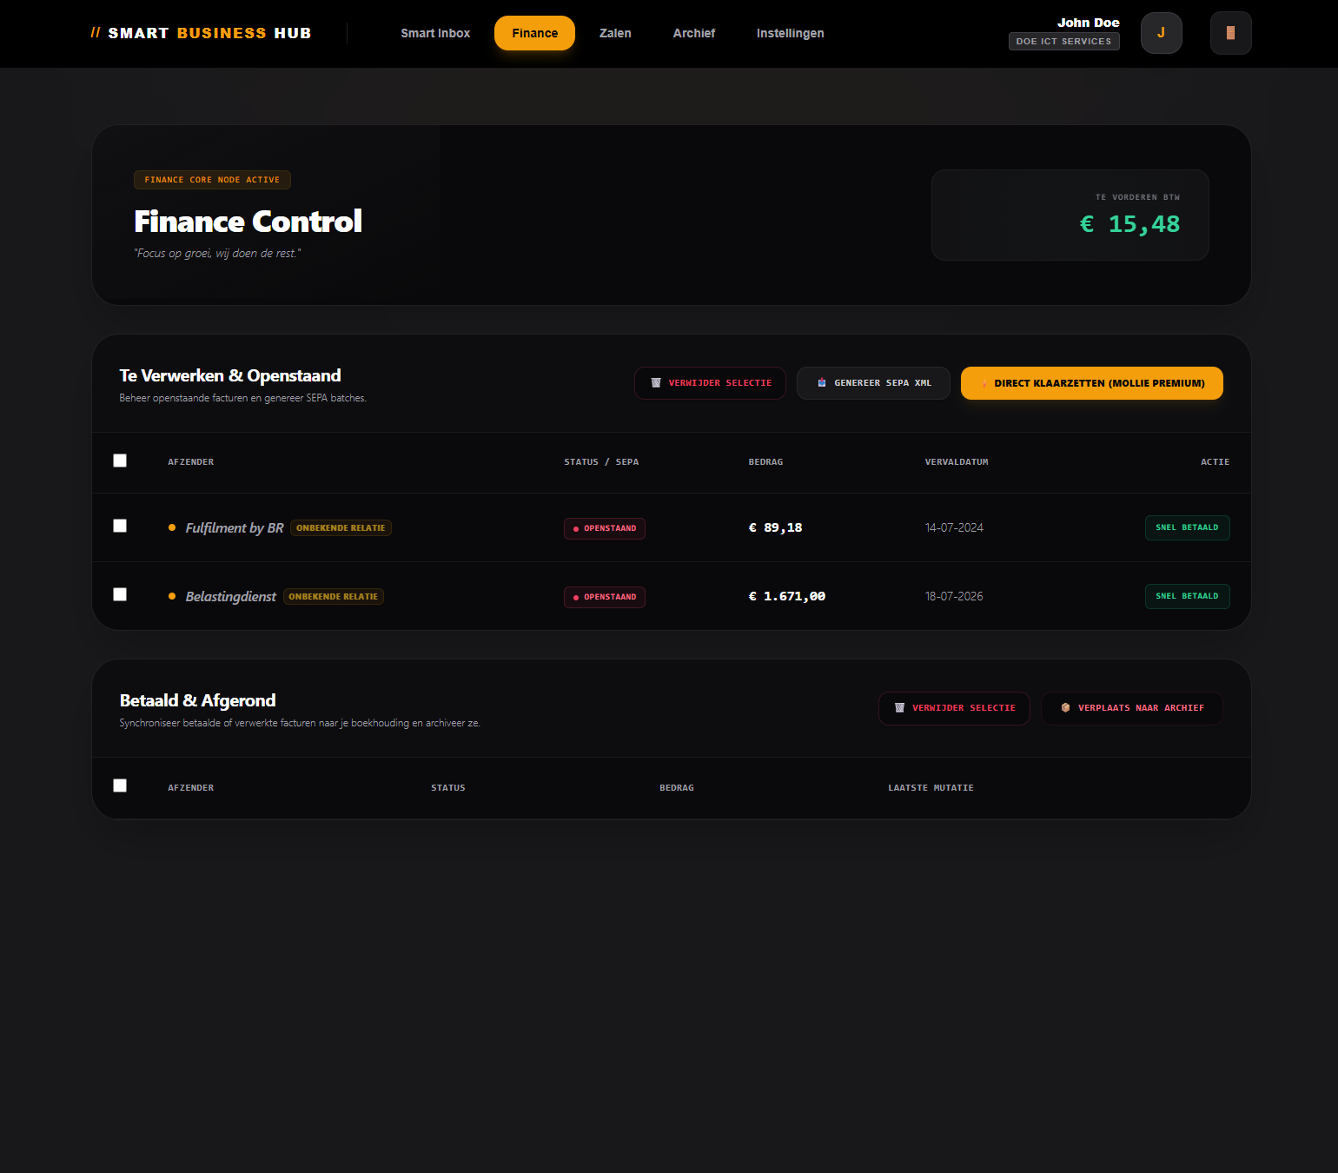1338x1173 pixels.
Task: Click Openstaand status for Fulfilment by BR
Action: click(x=605, y=528)
